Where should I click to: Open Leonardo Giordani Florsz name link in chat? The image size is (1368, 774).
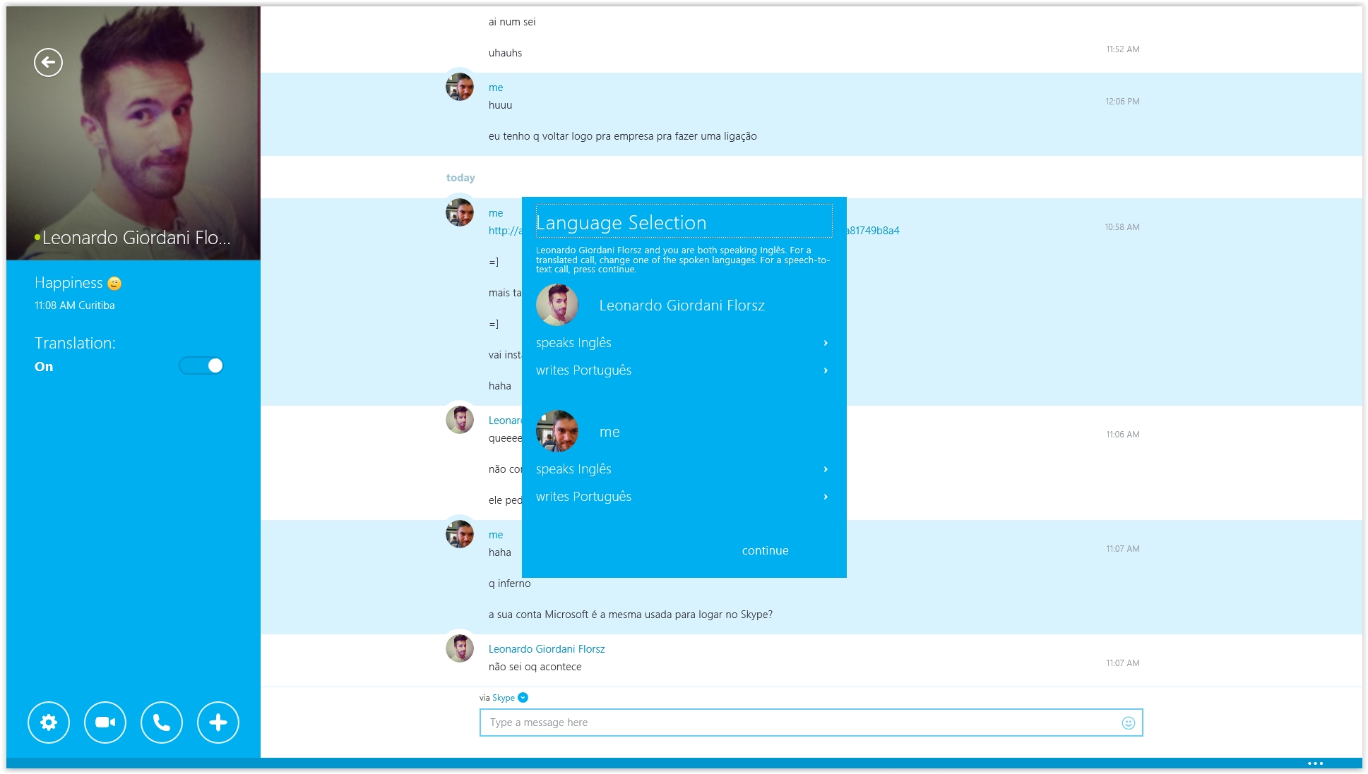click(547, 649)
